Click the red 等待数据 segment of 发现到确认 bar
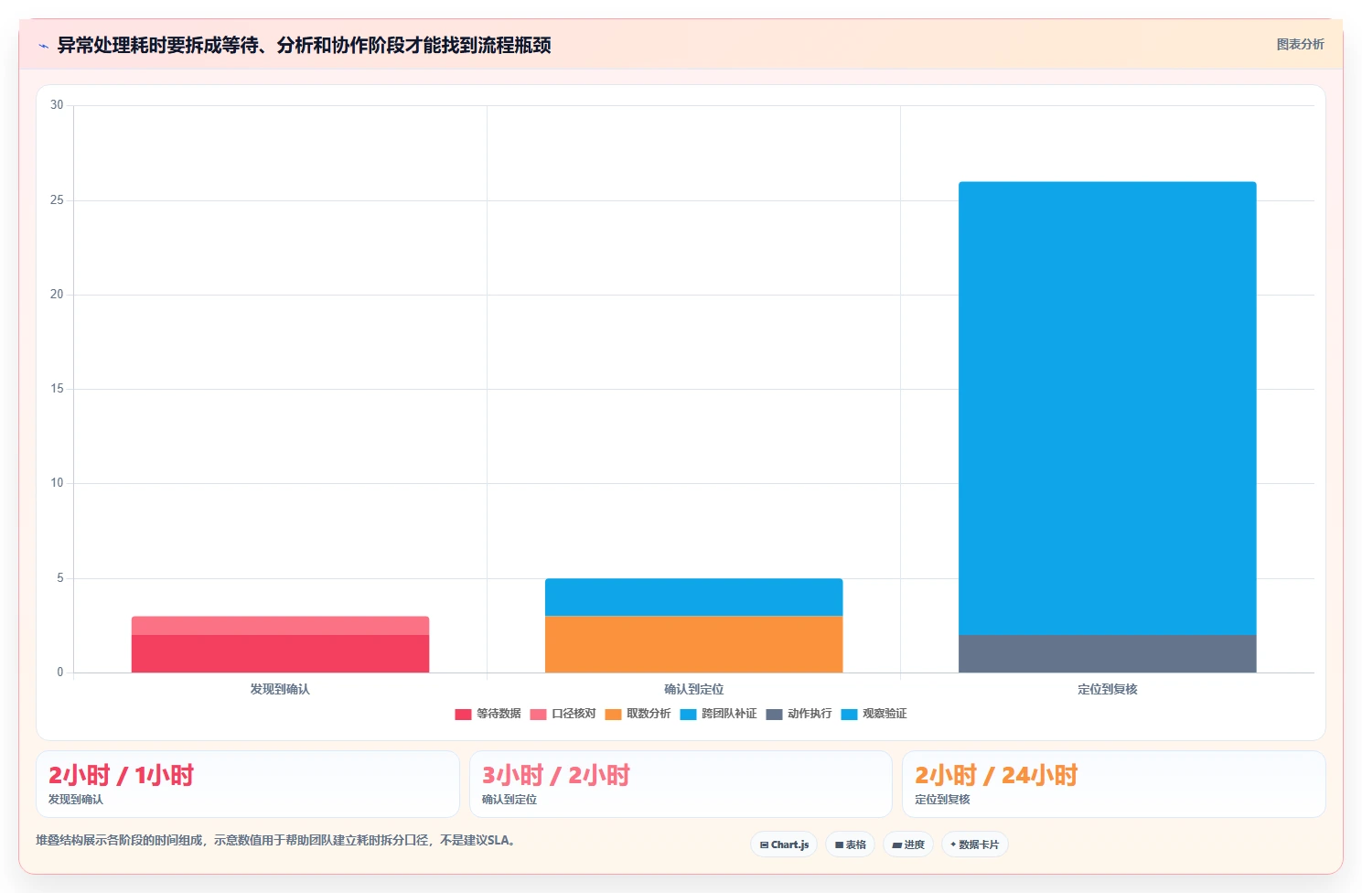The width and height of the screenshot is (1362, 893). (x=280, y=654)
